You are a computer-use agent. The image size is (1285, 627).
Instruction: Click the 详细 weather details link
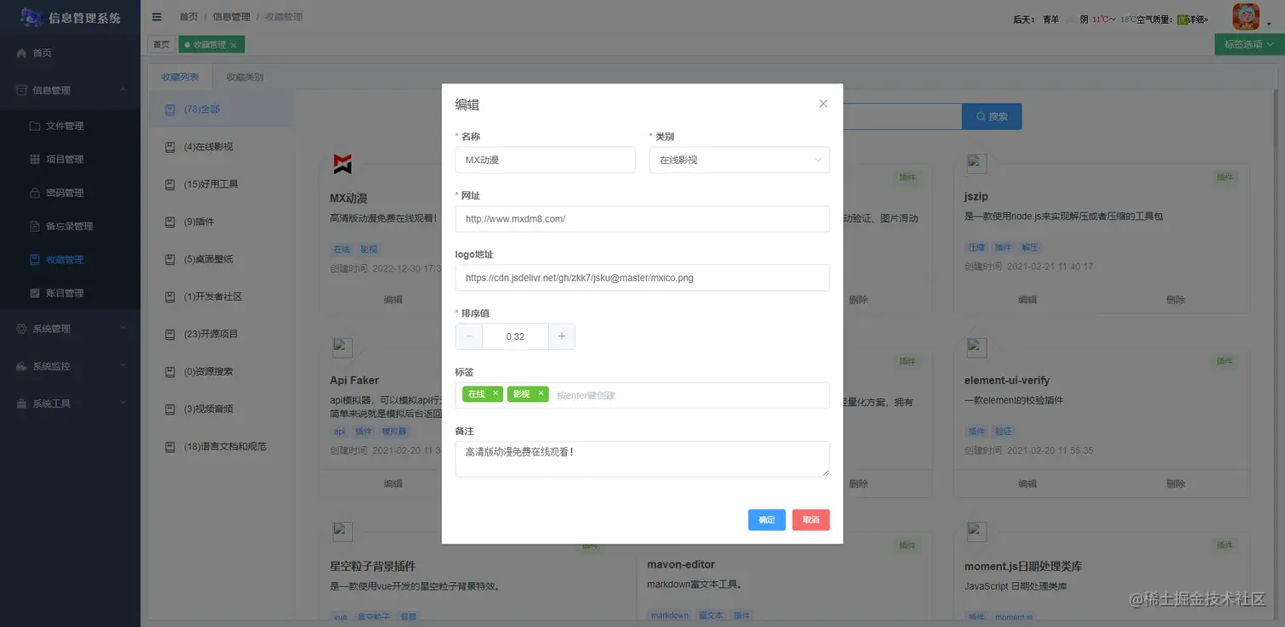coord(1197,19)
